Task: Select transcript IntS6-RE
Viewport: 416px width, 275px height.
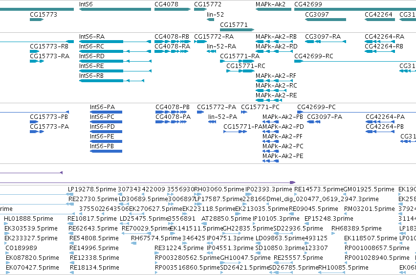Action: pyautogui.click(x=115, y=71)
